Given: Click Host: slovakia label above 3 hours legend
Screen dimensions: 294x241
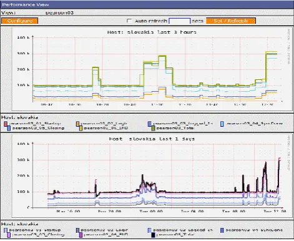Looking at the screenshot, I should click(20, 117).
